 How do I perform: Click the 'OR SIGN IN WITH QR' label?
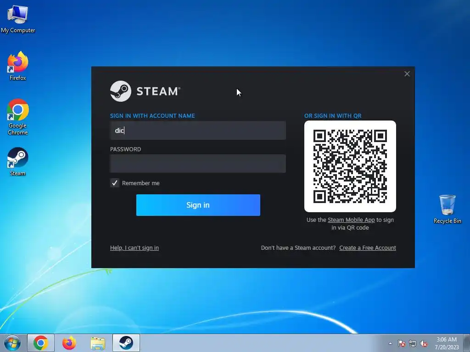[x=333, y=116]
